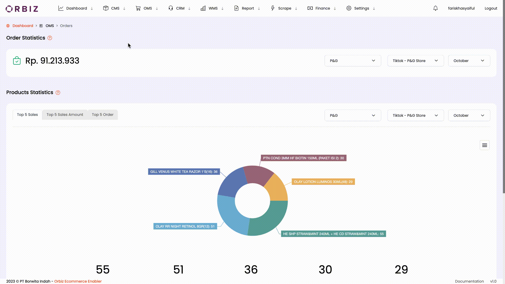Open the chart hamburger menu
This screenshot has width=505, height=284.
[484, 145]
